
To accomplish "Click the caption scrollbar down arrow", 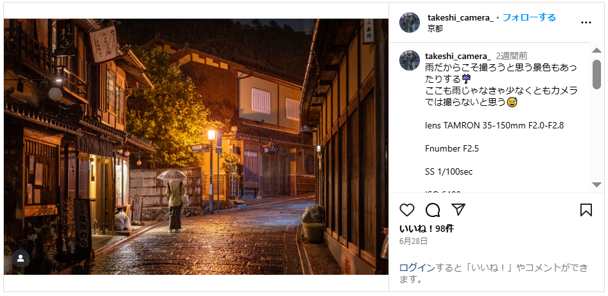I will pos(596,185).
